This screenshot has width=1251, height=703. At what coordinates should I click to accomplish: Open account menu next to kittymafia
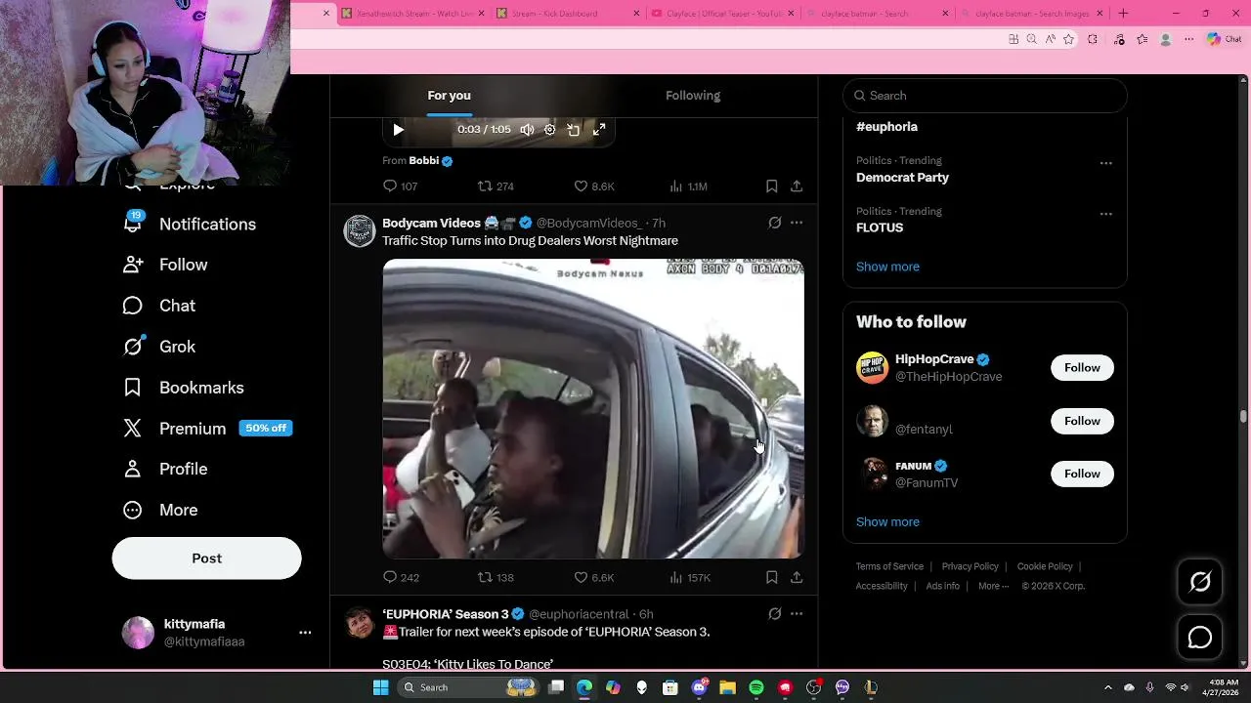coord(305,633)
